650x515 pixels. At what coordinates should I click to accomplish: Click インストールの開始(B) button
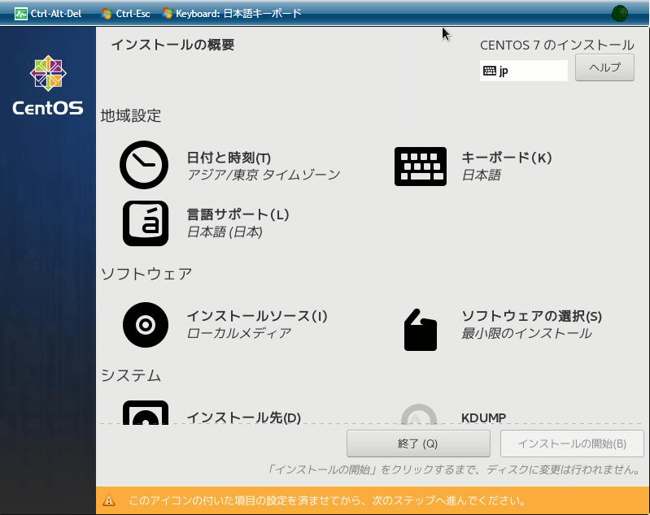click(572, 444)
